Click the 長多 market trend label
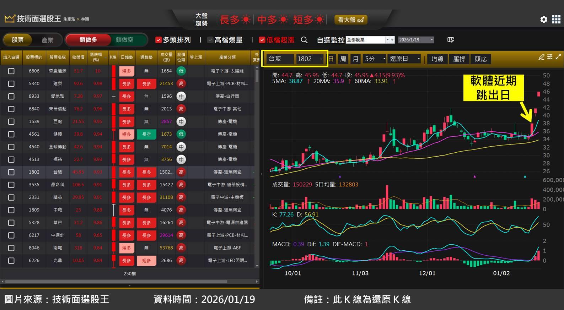 (230, 20)
